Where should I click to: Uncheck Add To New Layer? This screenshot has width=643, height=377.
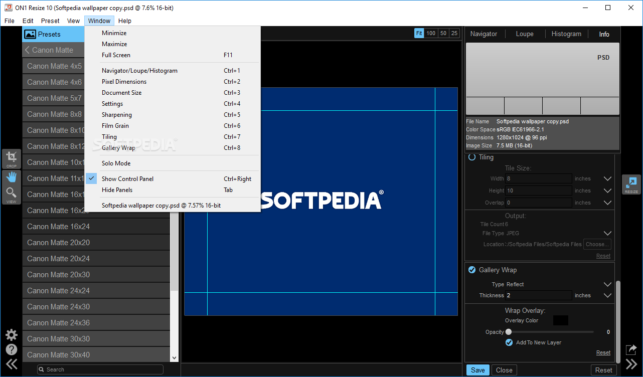point(509,342)
